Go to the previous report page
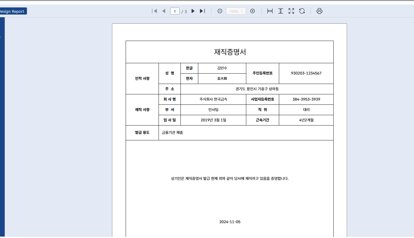414x238 pixels. click(x=164, y=11)
